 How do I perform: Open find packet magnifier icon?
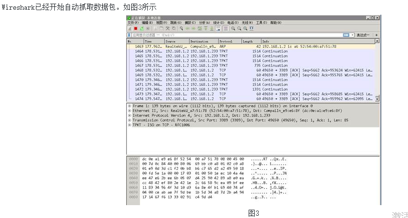pos(181,29)
